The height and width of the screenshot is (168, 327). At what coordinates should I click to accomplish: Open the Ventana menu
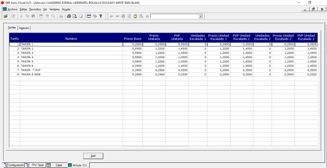coord(54,9)
